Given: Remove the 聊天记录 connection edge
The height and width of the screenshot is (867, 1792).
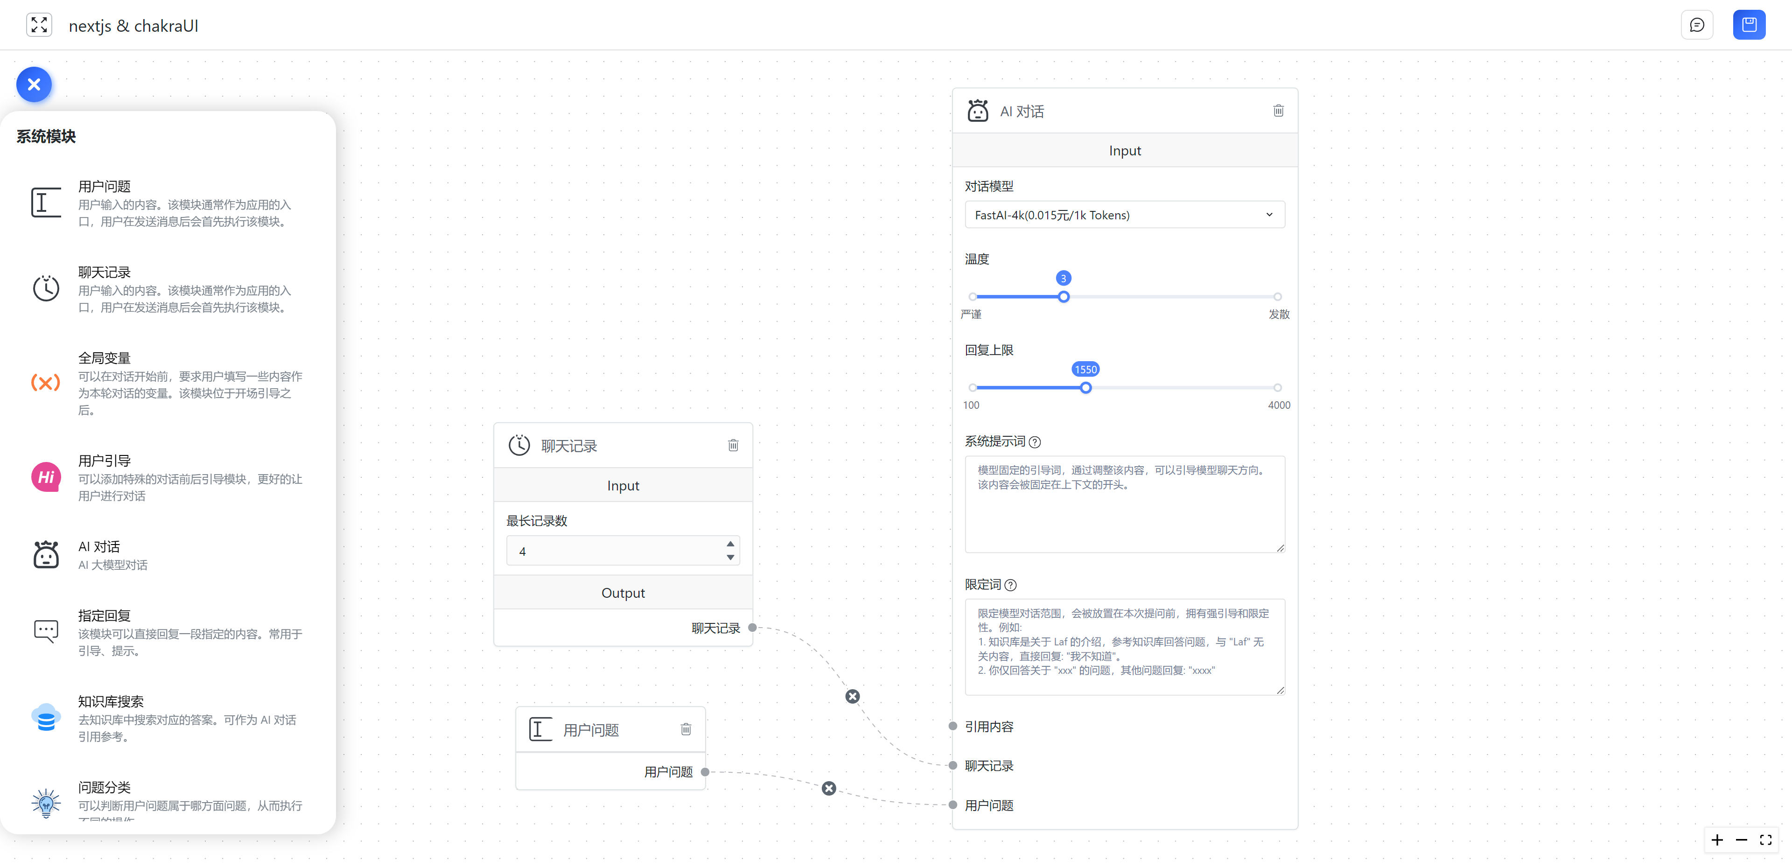Looking at the screenshot, I should point(852,697).
